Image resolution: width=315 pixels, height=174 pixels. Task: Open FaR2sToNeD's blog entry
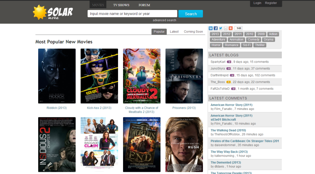coord(245,89)
